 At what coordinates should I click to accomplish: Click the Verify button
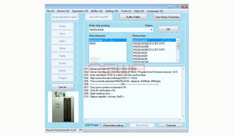click(x=62, y=56)
